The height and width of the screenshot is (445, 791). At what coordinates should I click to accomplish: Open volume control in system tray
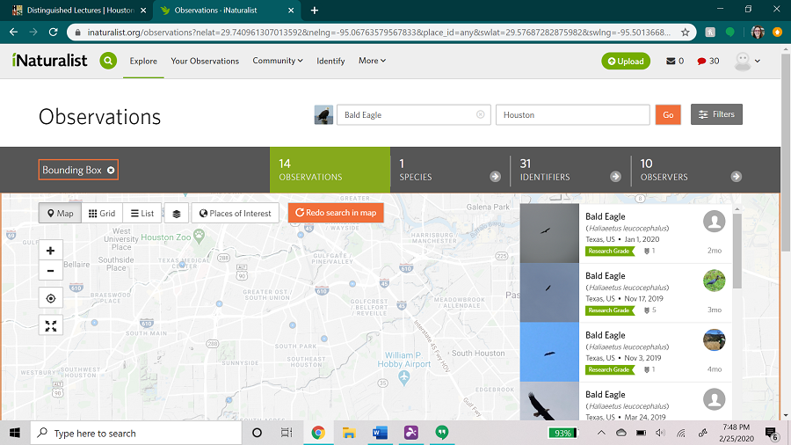tap(660, 433)
